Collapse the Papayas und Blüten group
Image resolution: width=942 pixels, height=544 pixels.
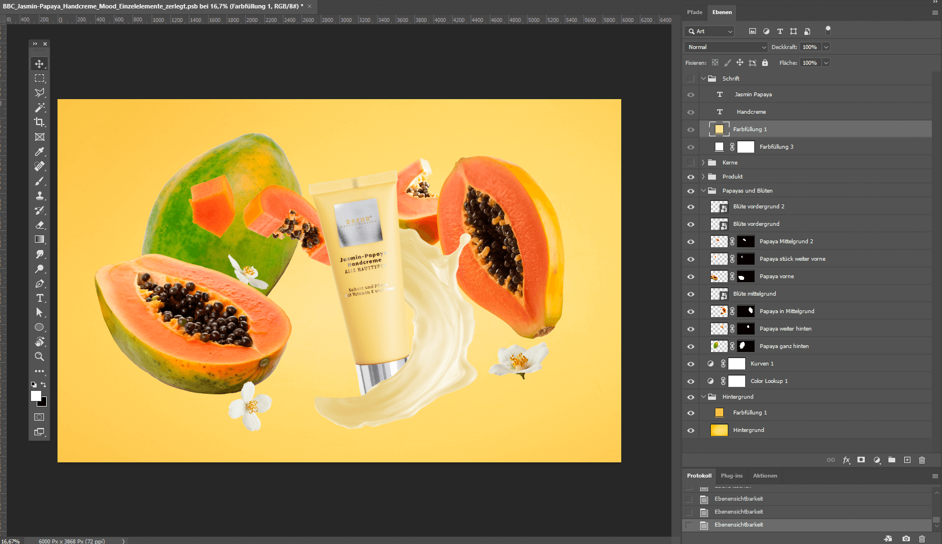[x=703, y=191]
